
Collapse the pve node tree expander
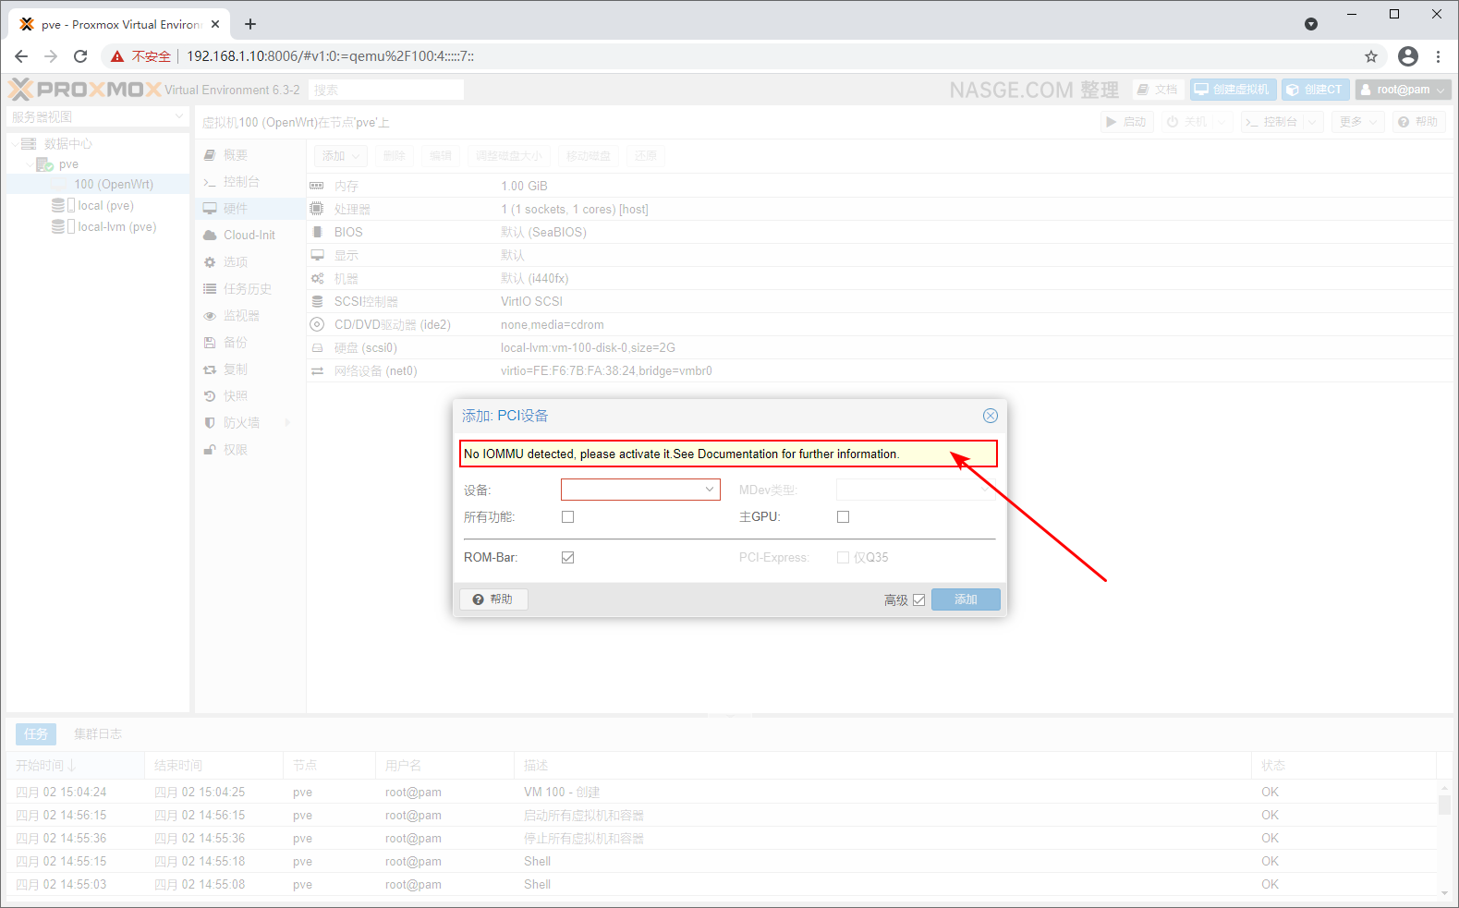(x=30, y=164)
